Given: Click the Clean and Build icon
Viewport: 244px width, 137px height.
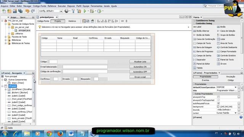Looking at the screenshot, I should click(79, 11).
